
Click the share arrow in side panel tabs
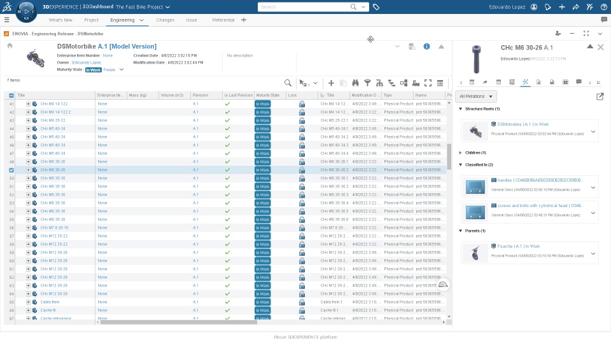pyautogui.click(x=485, y=82)
